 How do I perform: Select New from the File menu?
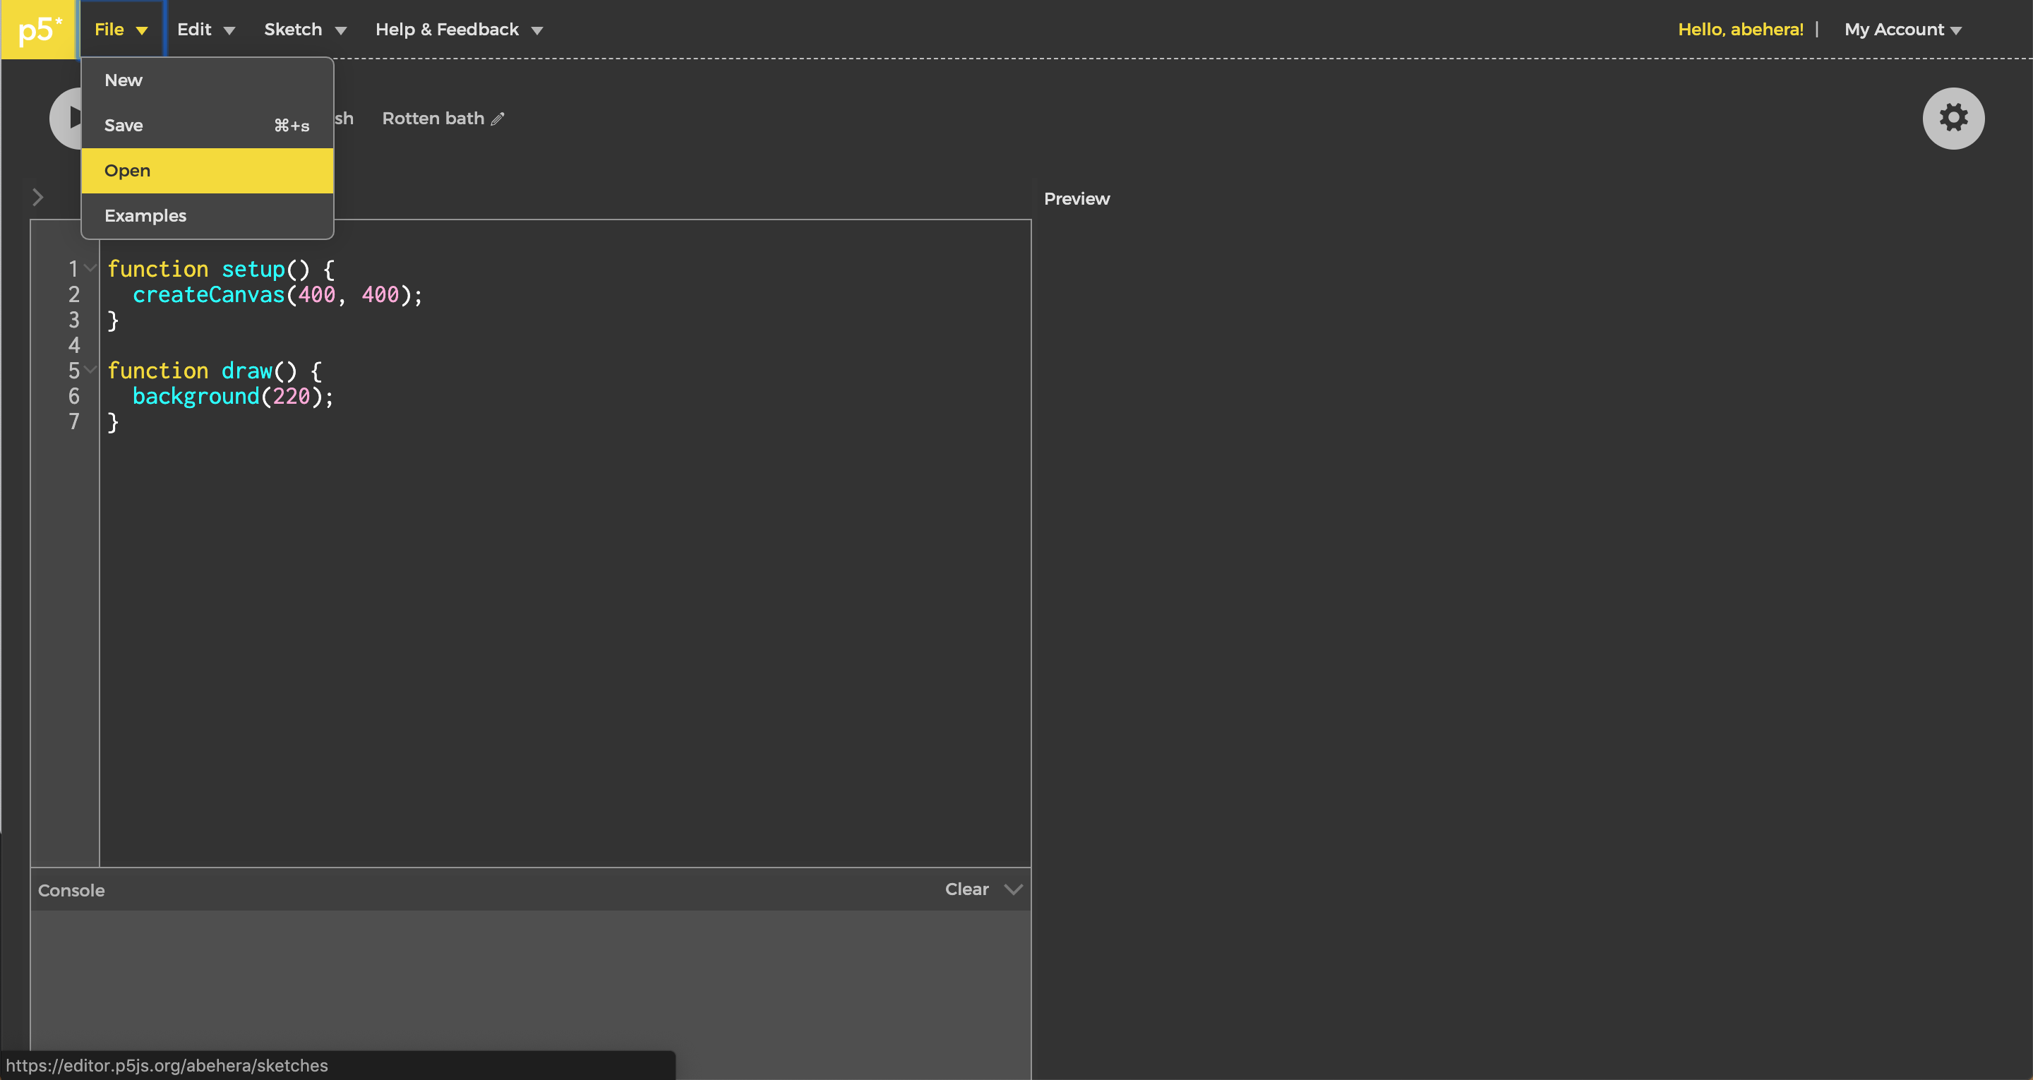(x=123, y=79)
